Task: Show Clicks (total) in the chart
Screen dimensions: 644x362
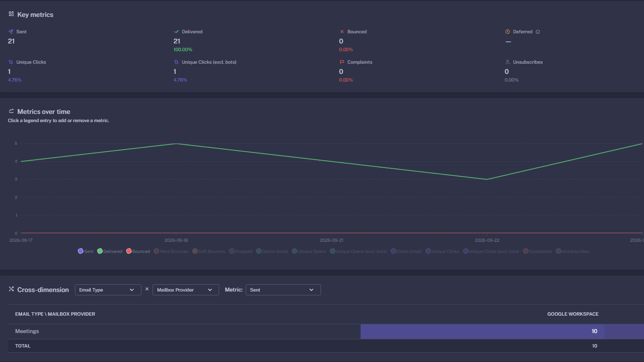Action: [x=406, y=251]
